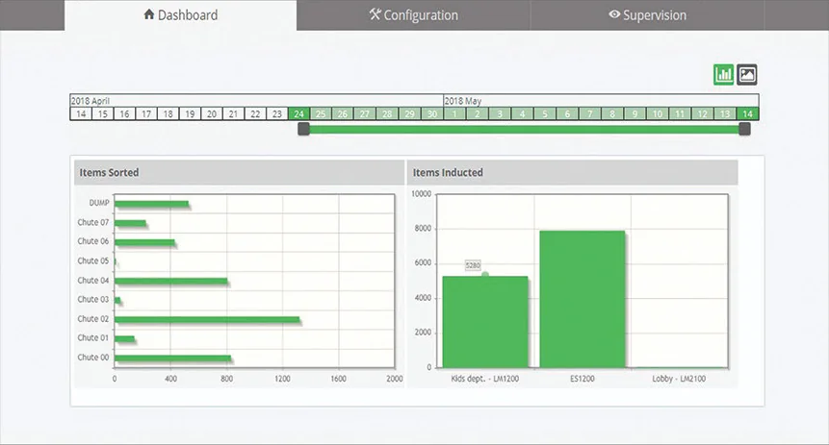This screenshot has height=445, width=829.
Task: Click the Chute 05 axis label
Action: point(93,260)
